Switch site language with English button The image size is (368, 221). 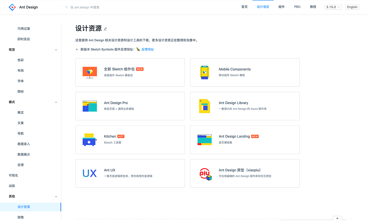click(352, 7)
